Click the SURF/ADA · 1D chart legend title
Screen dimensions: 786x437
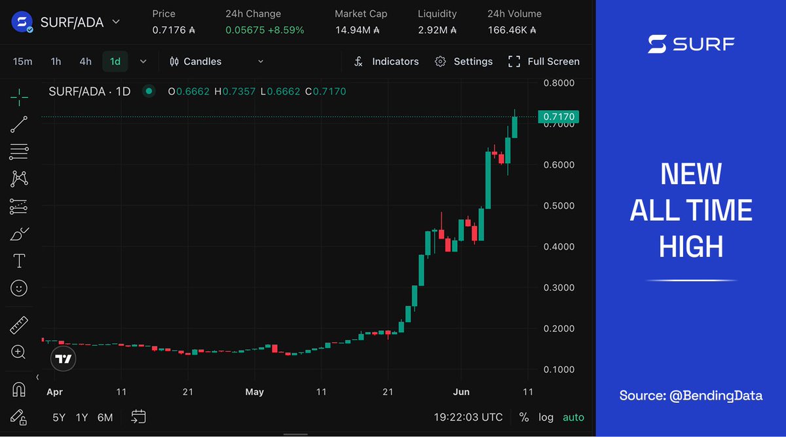click(x=89, y=92)
